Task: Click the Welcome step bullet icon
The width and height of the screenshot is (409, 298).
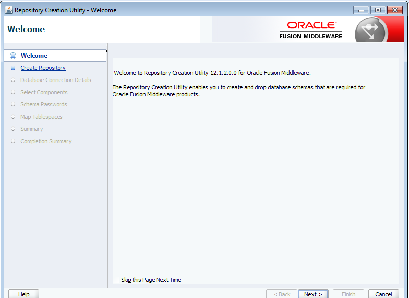Action: tap(13, 56)
